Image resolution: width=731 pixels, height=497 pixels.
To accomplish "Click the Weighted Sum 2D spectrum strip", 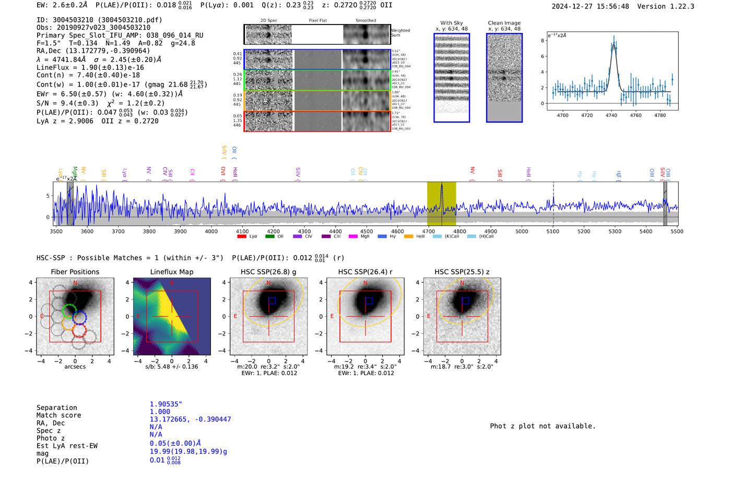I will (317, 34).
